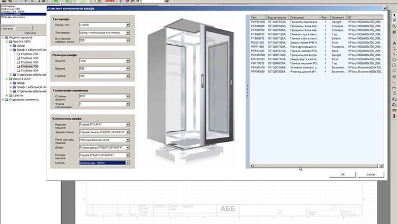Screen dimensions: 398x224
Task: Select the PDLB1880 row in the table
Action: click(x=317, y=43)
